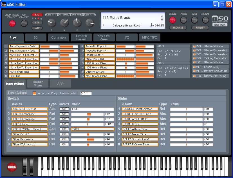Click the RTC button
This screenshot has height=178, width=233.
coord(37,15)
